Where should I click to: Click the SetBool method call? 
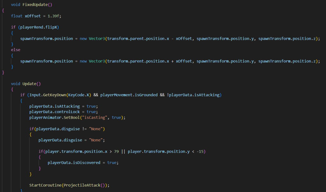click(x=76, y=118)
